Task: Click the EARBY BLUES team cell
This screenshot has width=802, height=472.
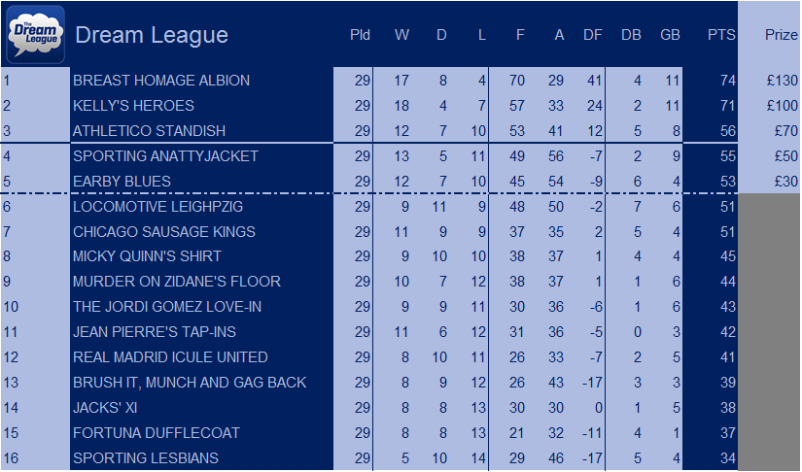Action: tap(201, 182)
